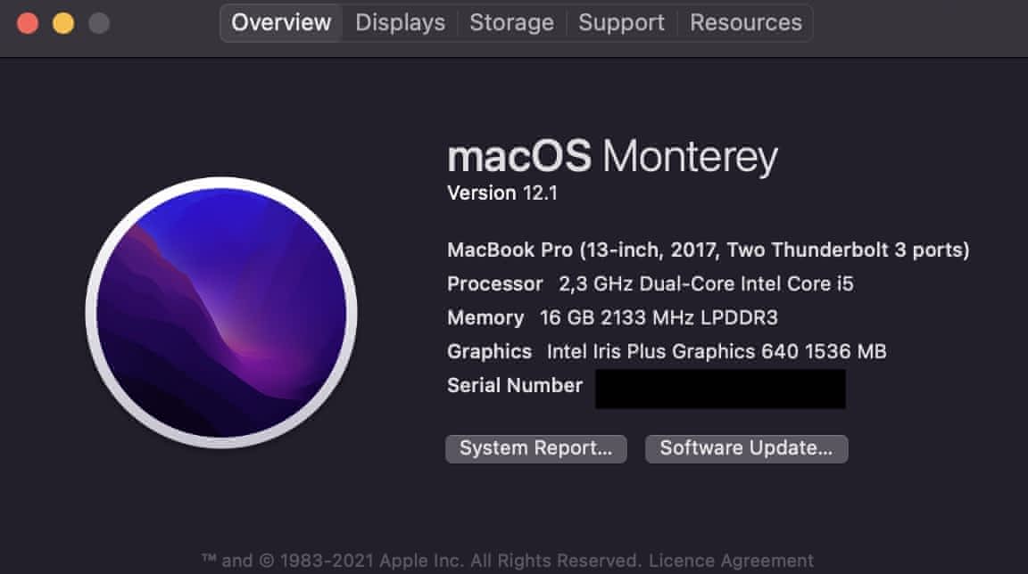This screenshot has height=574, width=1028.
Task: Click the blacked-out serial number box
Action: click(720, 389)
